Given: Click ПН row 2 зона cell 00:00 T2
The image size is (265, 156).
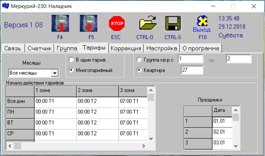Looking at the screenshot, I should click(x=98, y=113).
